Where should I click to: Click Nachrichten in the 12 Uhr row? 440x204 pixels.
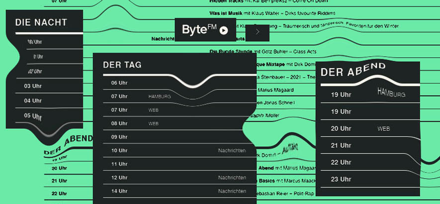[x=232, y=178]
